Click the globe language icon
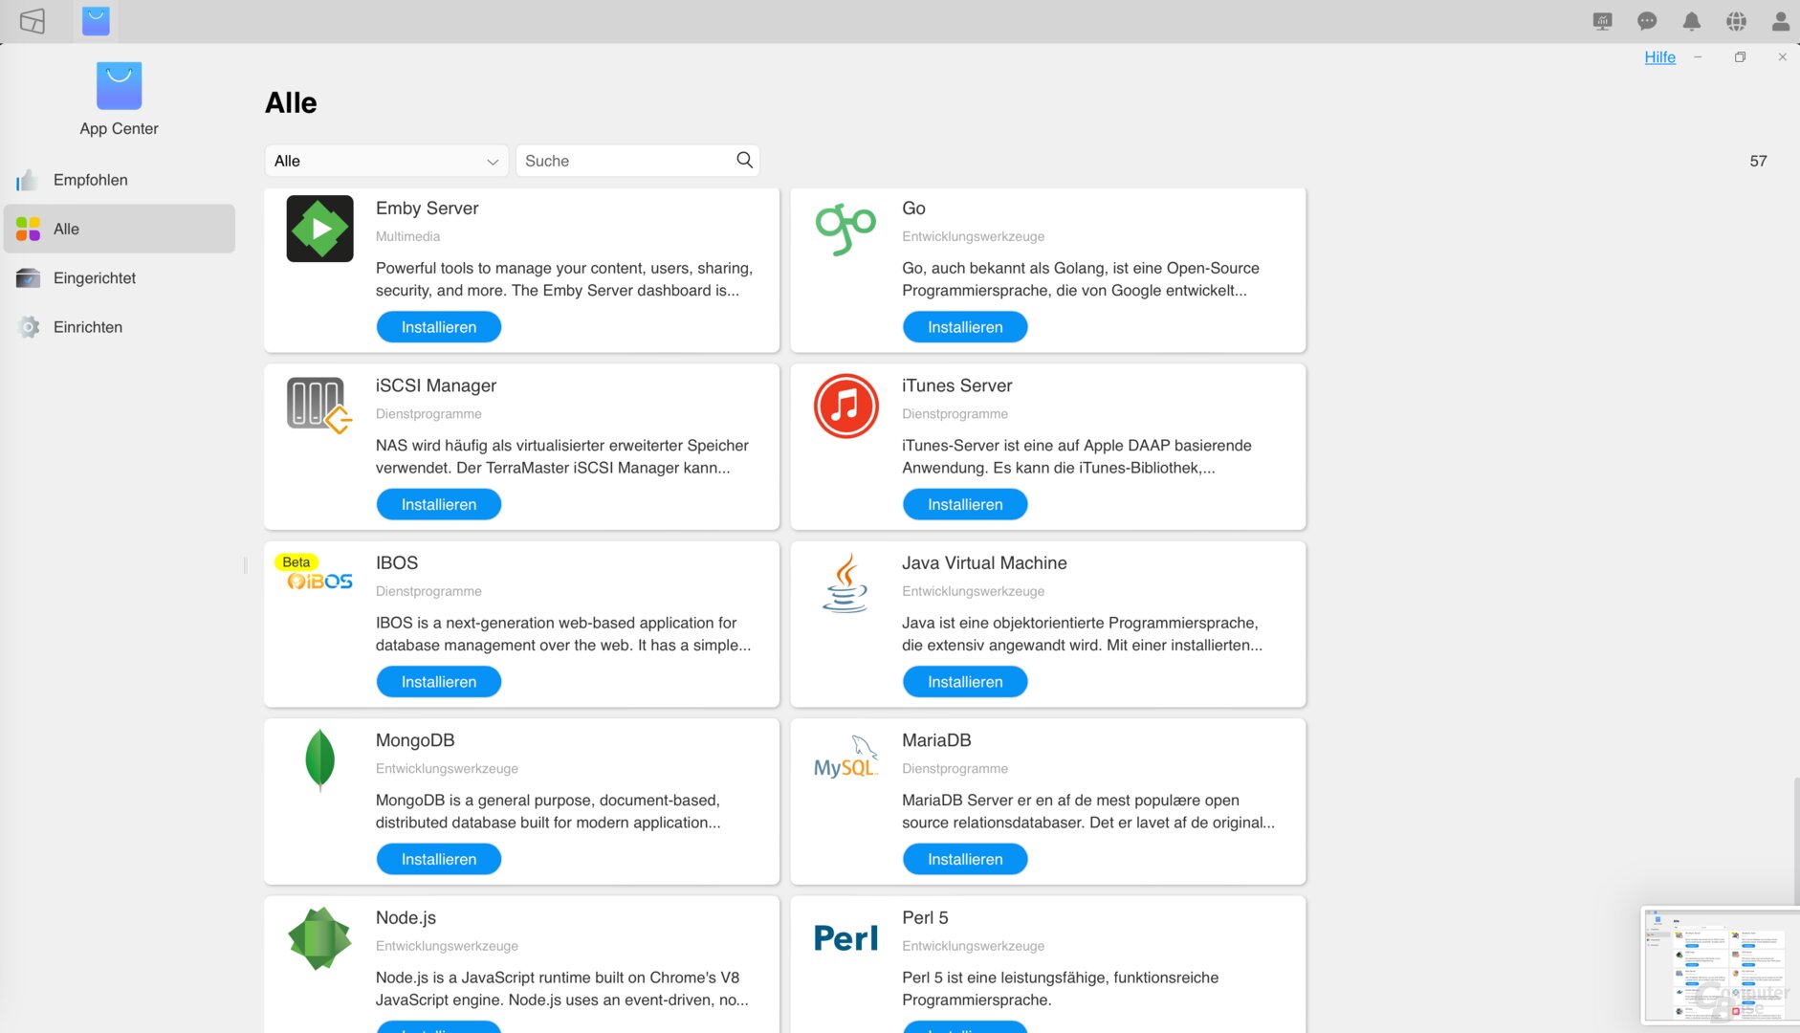The height and width of the screenshot is (1033, 1800). pyautogui.click(x=1736, y=21)
